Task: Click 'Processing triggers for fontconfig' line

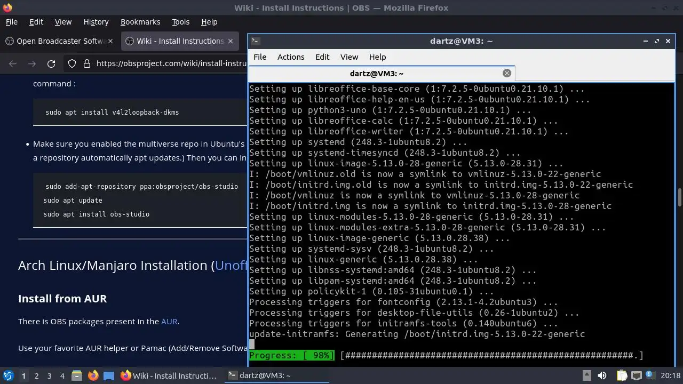Action: pos(403,302)
